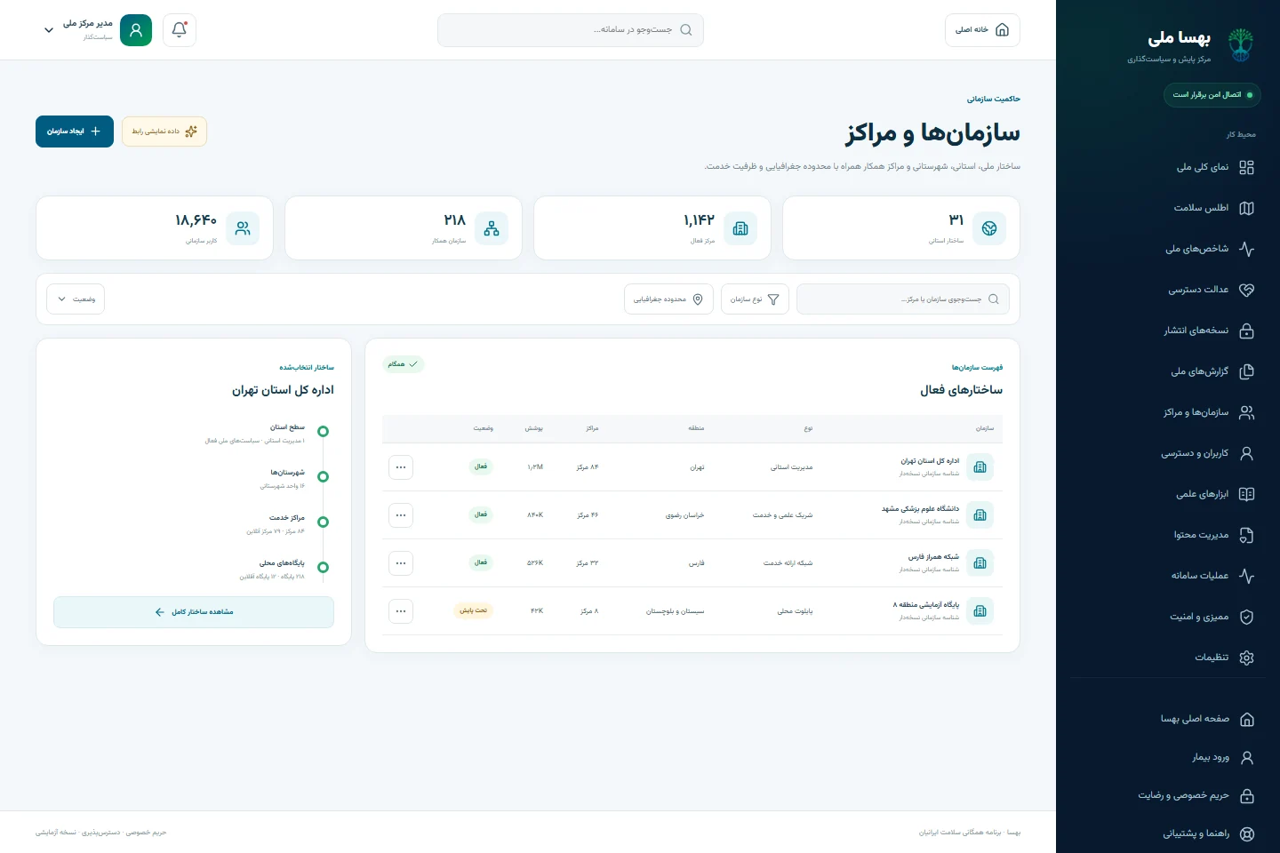The height and width of the screenshot is (853, 1280).
Task: Open the محدوده جغرافیایی filter dropdown
Action: [668, 299]
